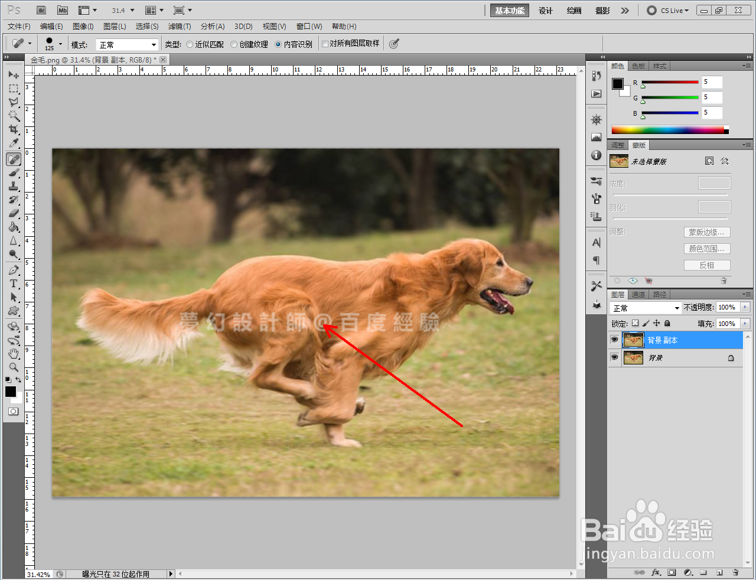Add a vector mask in Masks panel
The image size is (756, 580).
click(725, 161)
